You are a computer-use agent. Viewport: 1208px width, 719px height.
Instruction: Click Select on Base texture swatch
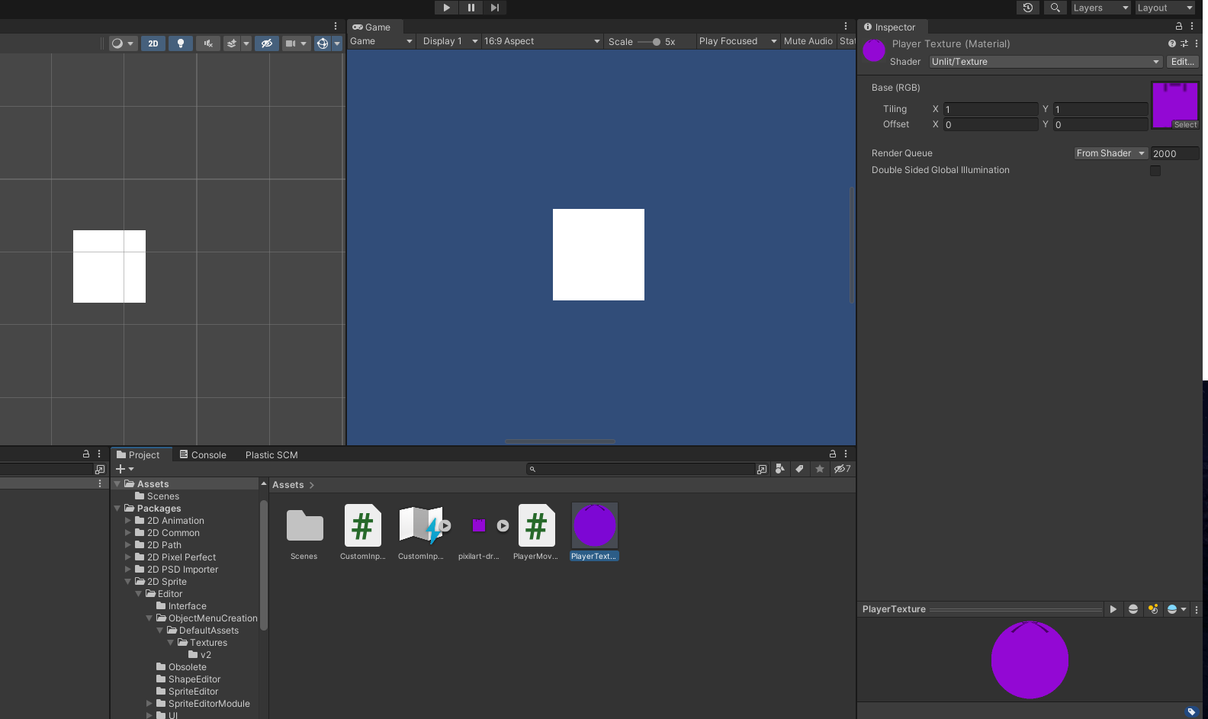click(x=1185, y=125)
